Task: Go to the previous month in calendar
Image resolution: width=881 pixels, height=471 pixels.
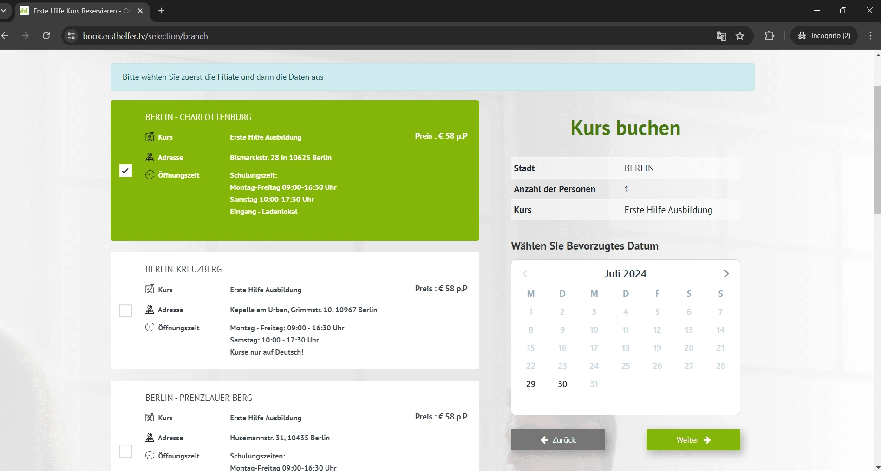Action: 525,274
